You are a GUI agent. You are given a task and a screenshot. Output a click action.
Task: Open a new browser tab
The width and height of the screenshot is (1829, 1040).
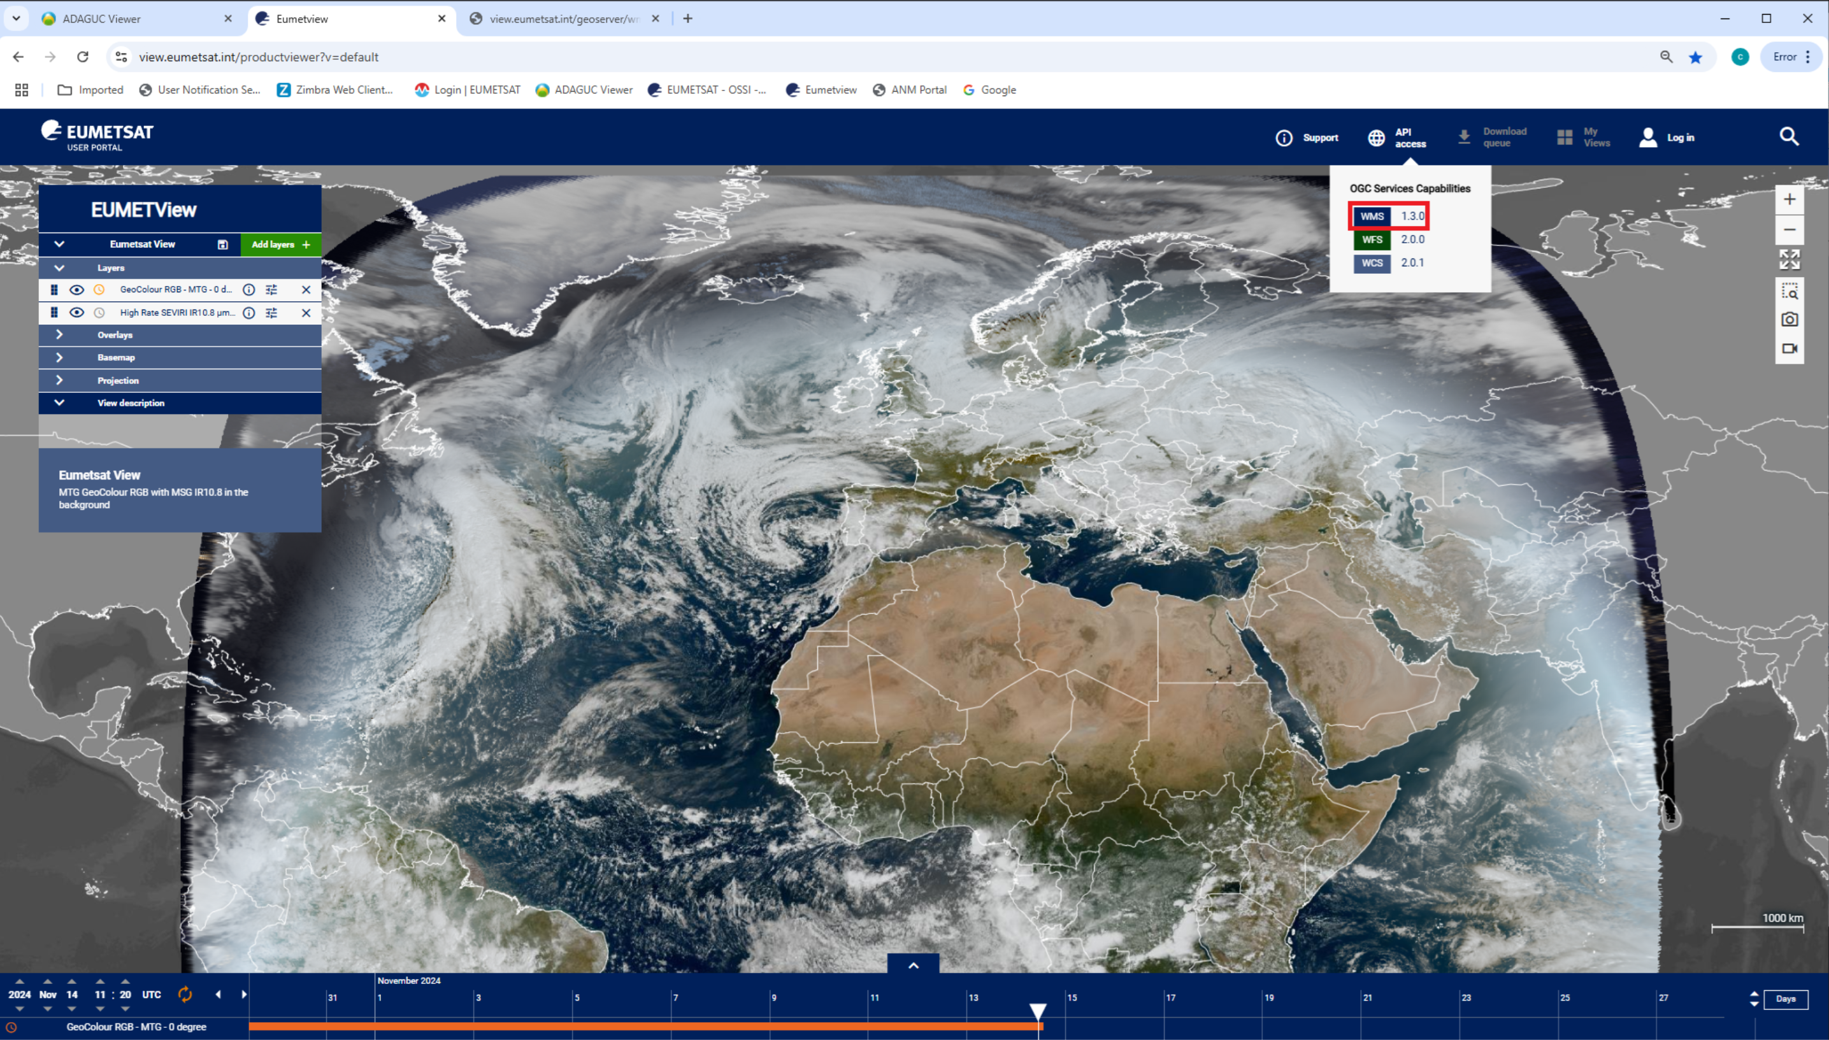point(687,18)
